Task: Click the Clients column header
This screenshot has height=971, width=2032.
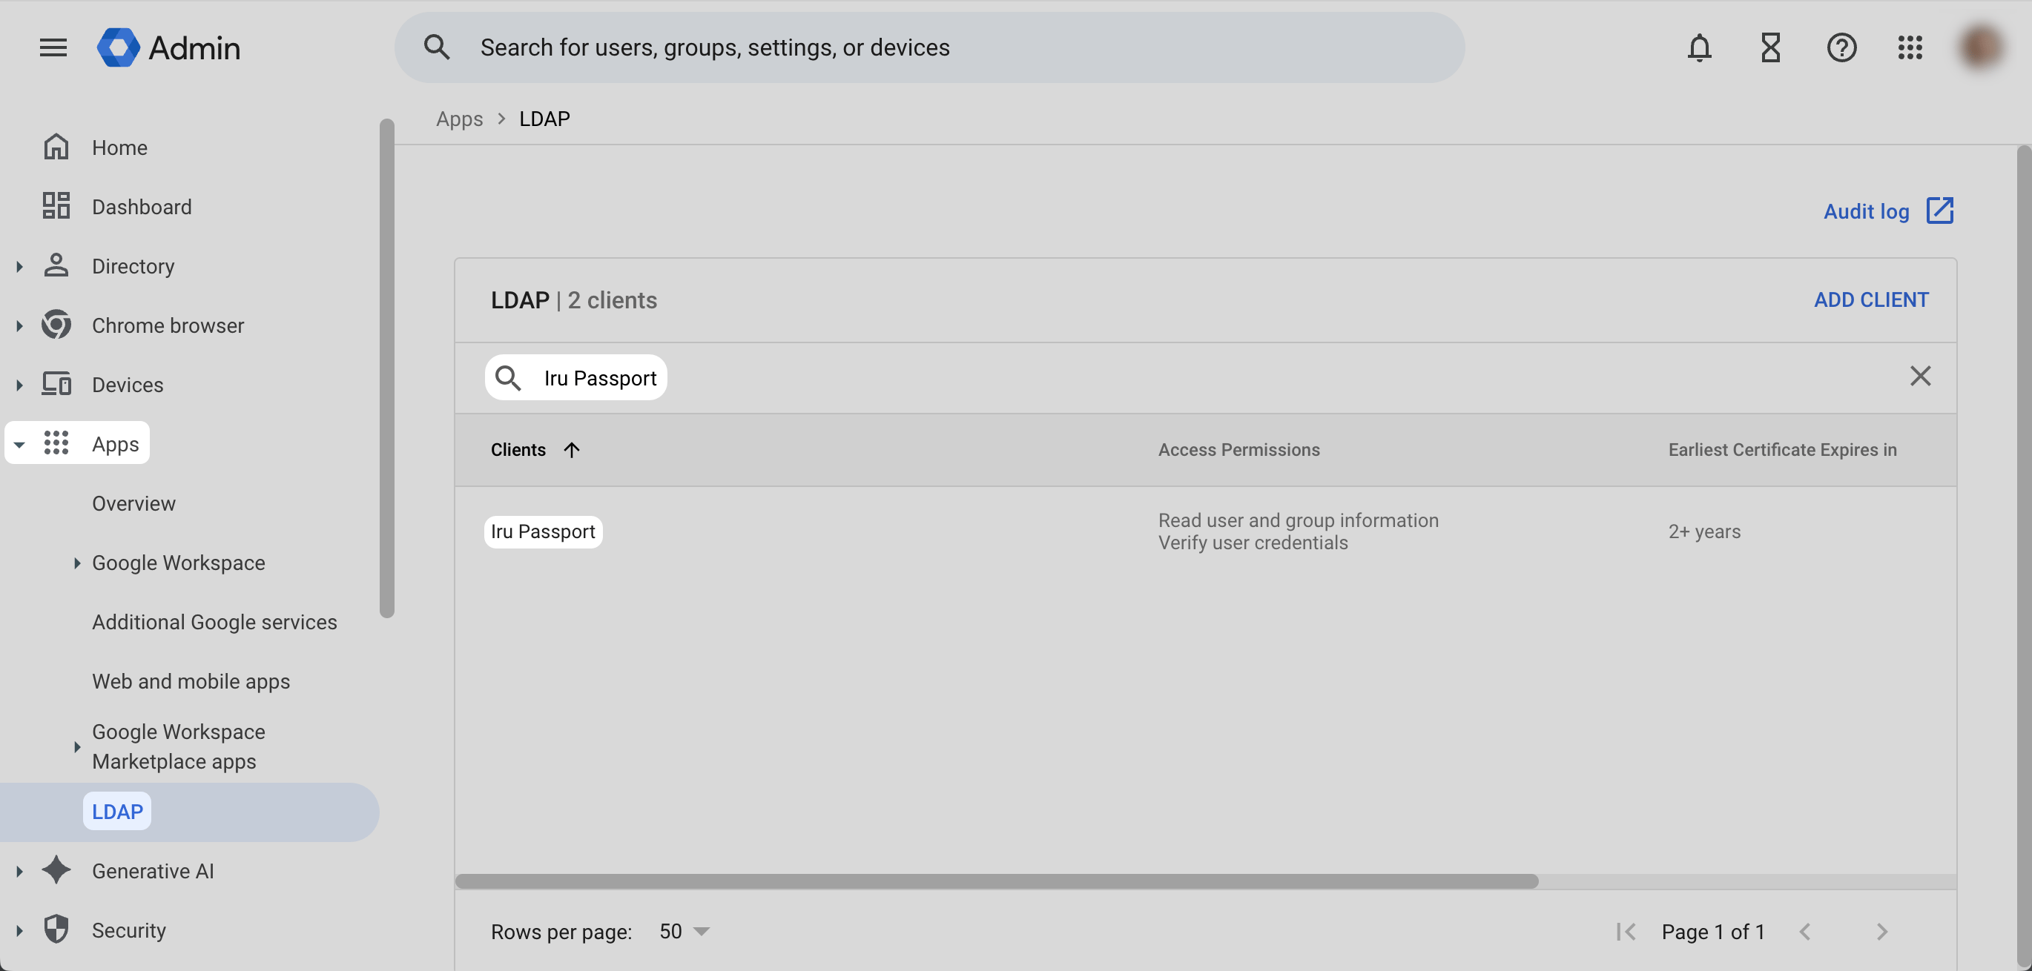Action: tap(518, 449)
